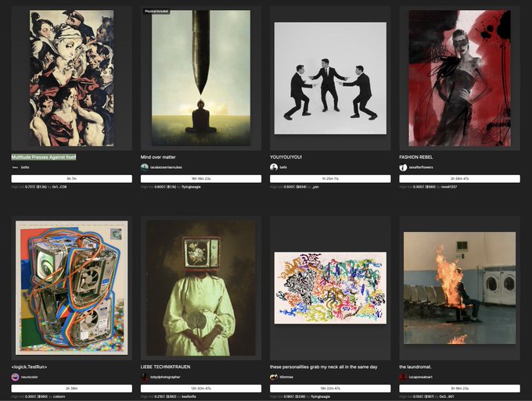Image resolution: width=532 pixels, height=401 pixels.
Task: Open the YOU!YOU!YOU! artwork image
Action: (x=330, y=78)
